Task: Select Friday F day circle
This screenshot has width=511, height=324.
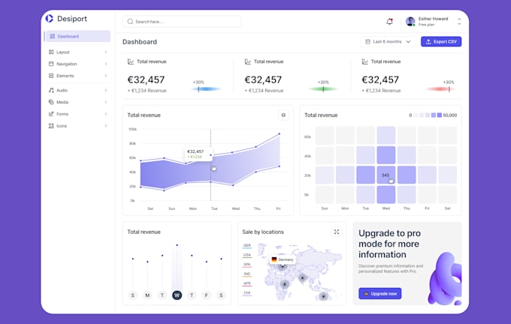Action: click(207, 295)
